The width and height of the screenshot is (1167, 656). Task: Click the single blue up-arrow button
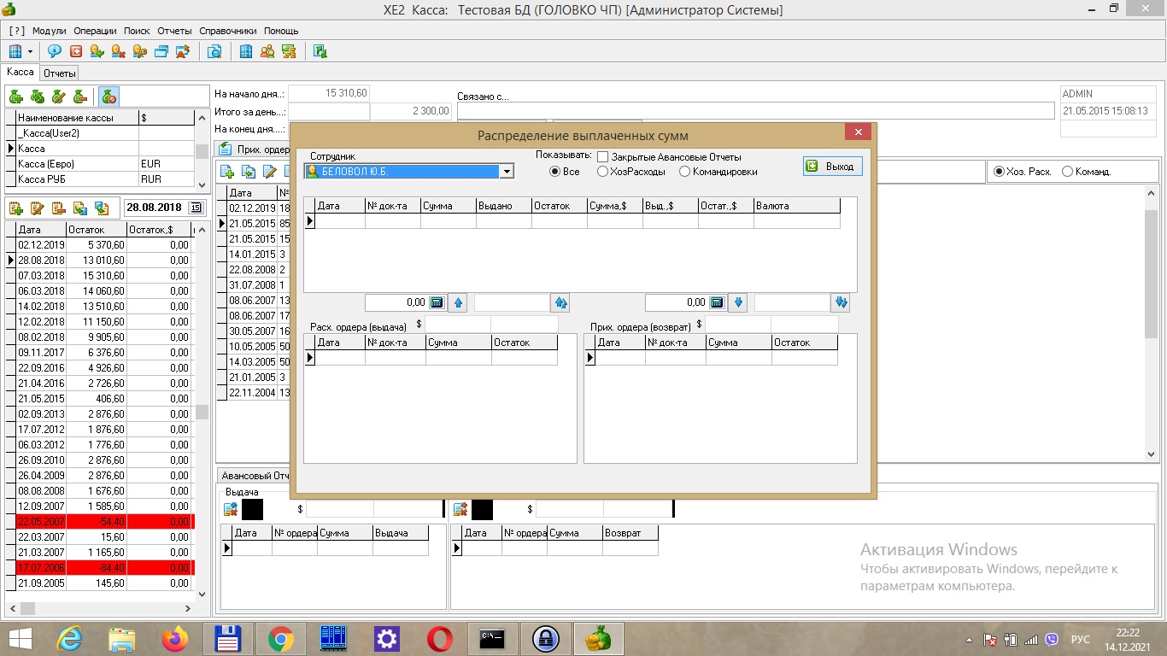[x=457, y=302]
